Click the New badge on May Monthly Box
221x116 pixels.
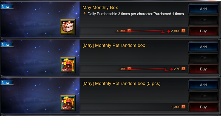click(x=7, y=7)
